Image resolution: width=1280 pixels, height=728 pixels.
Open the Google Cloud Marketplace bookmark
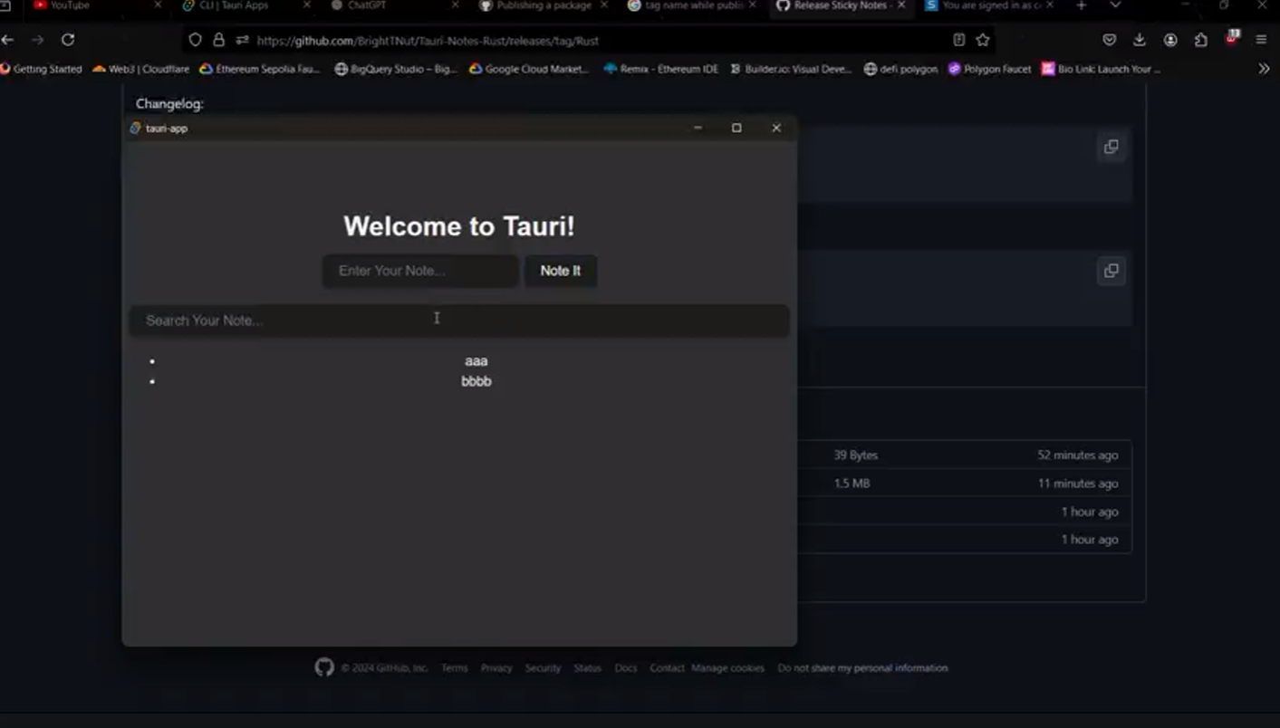click(529, 69)
